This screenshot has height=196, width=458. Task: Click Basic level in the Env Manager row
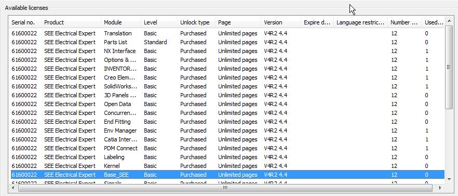150,130
